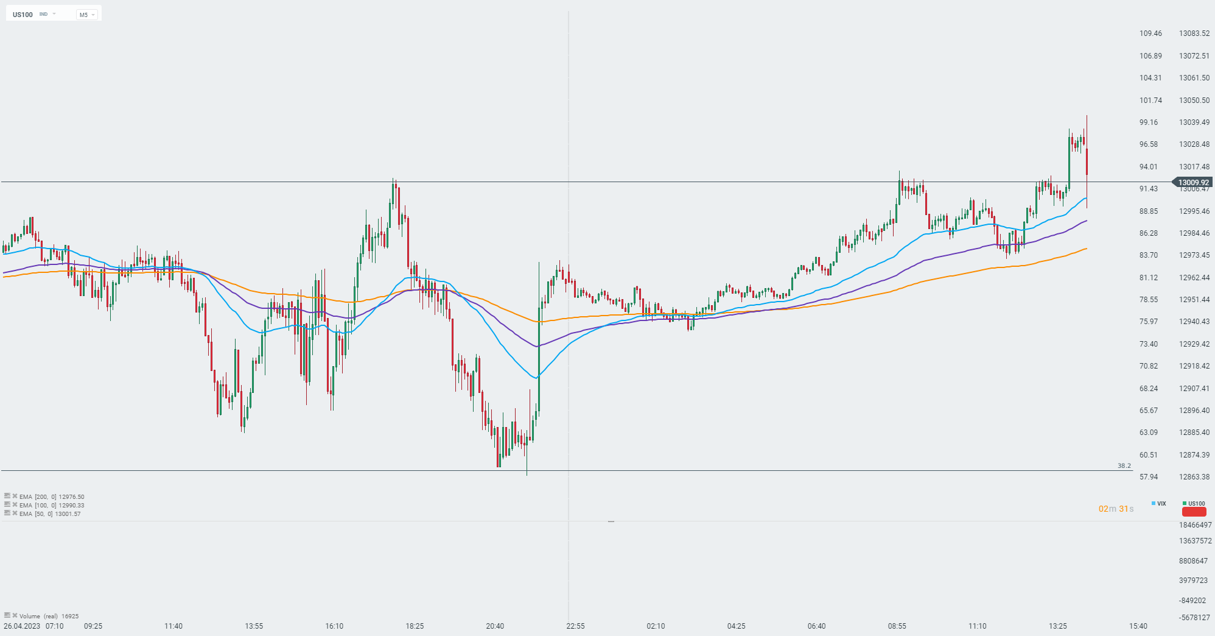Open settings icon for EMA 200 indicator
This screenshot has width=1215, height=636.
(7, 496)
